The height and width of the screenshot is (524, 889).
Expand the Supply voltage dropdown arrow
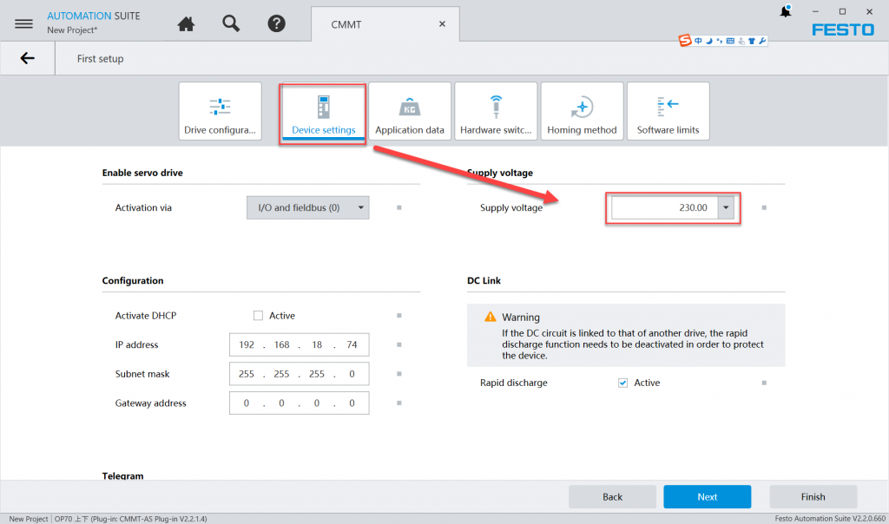pos(726,208)
